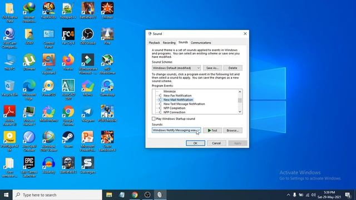The height and width of the screenshot is (200, 356).
Task: Select the Far Cry 4 desktop icon
Action: (x=68, y=36)
